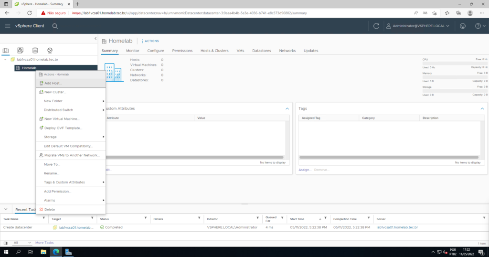Click the horizontal scrollbar in Tags panel
This screenshot has height=257, width=489.
click(x=389, y=157)
